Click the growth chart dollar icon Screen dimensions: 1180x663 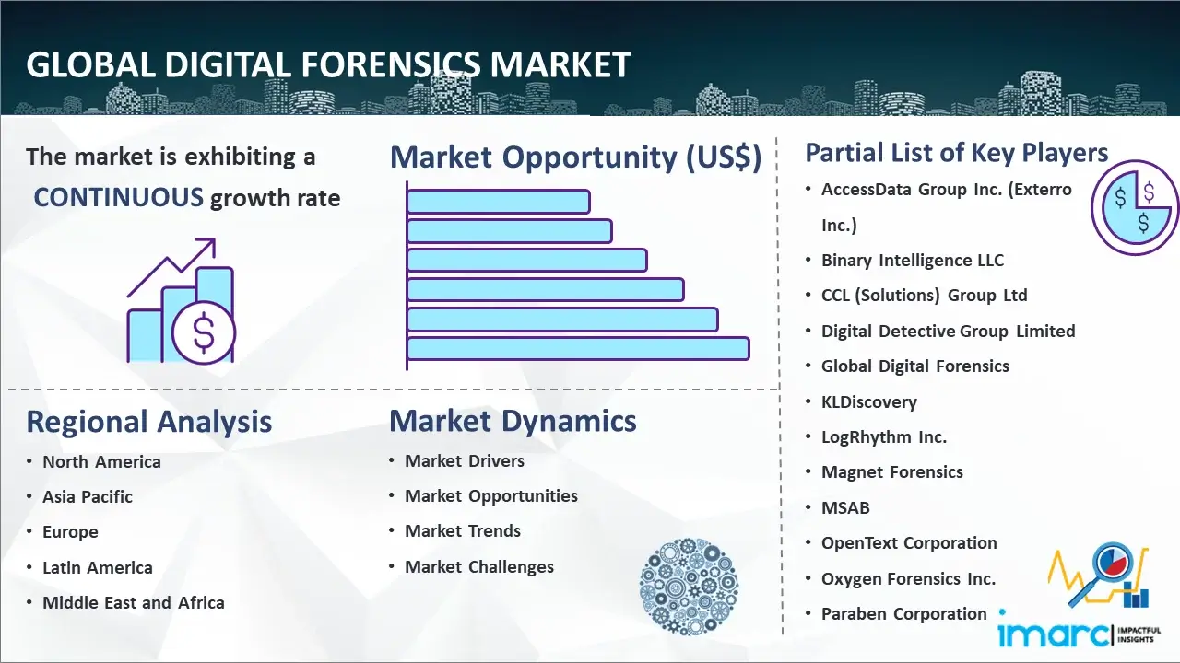181,302
